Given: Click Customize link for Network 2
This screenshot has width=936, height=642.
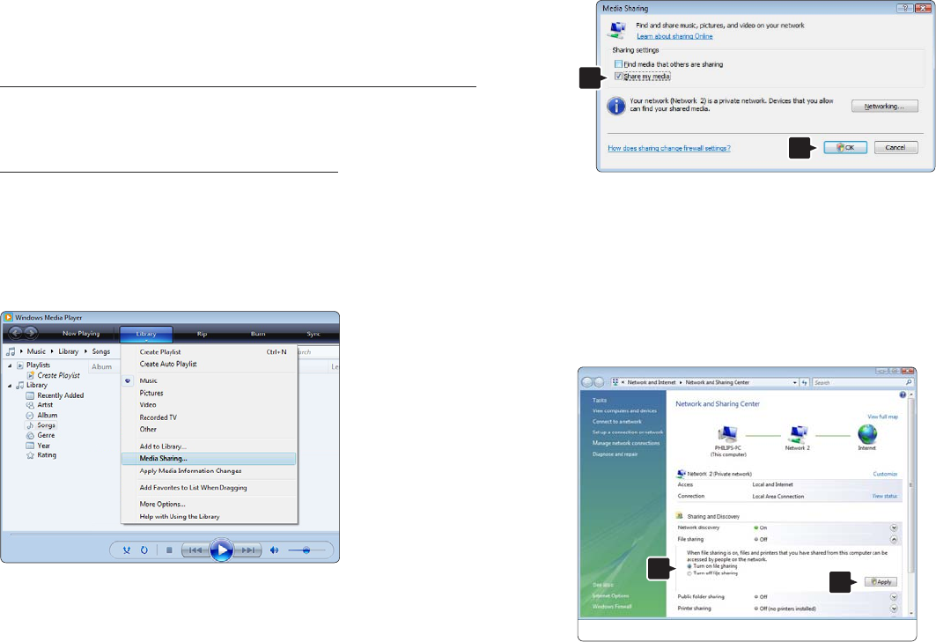Looking at the screenshot, I should coord(885,474).
